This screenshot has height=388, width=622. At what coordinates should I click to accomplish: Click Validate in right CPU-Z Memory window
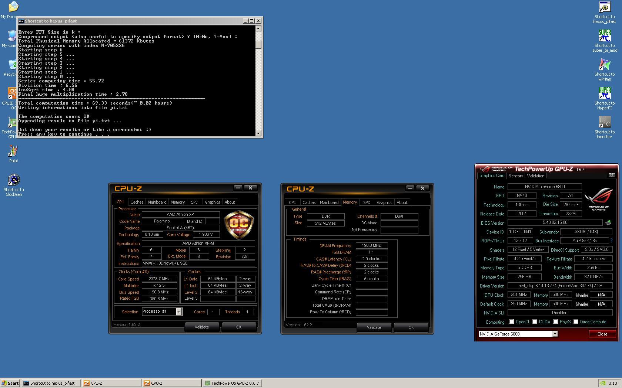point(374,327)
